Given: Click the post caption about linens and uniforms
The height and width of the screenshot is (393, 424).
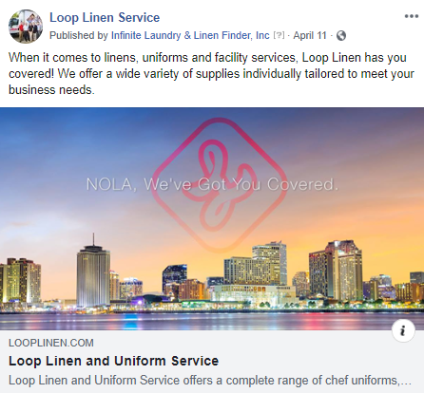Looking at the screenshot, I should coord(211,74).
